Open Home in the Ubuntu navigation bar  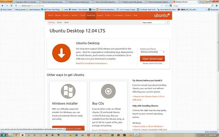50,16
